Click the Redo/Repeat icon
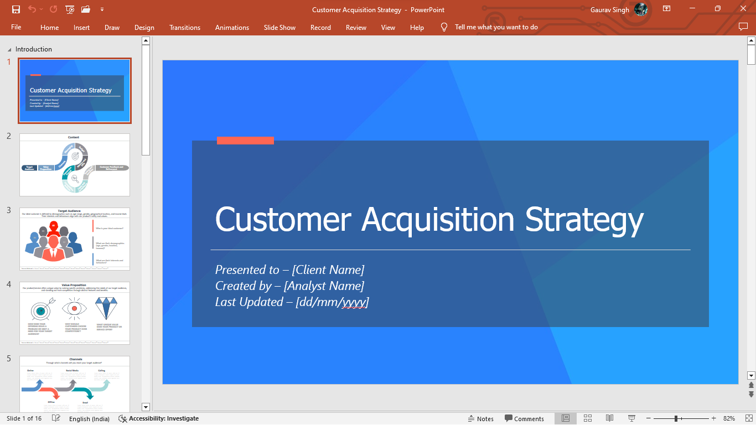Viewport: 756px width, 425px height. click(53, 9)
